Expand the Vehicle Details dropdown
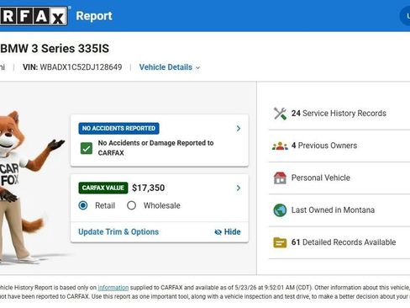 [x=170, y=67]
